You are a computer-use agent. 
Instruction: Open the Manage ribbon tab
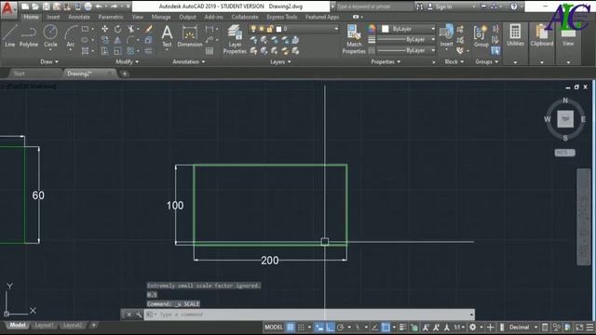click(x=161, y=17)
